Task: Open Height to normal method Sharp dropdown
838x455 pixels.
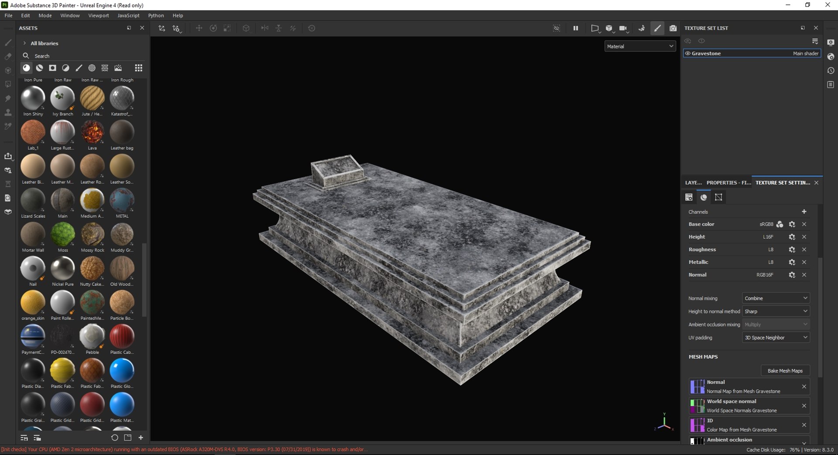Action: pos(776,311)
